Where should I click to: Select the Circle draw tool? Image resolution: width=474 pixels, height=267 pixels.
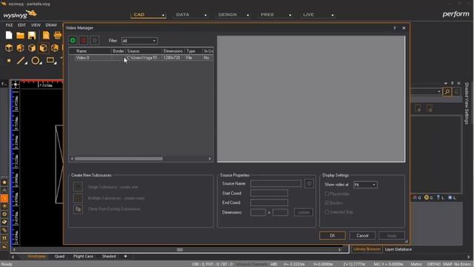click(36, 61)
